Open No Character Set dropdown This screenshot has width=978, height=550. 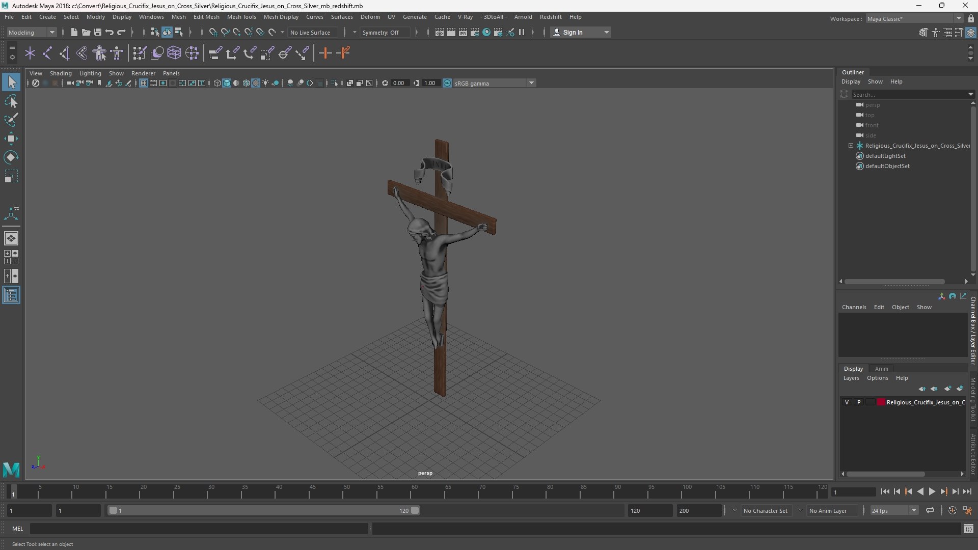pyautogui.click(x=766, y=510)
